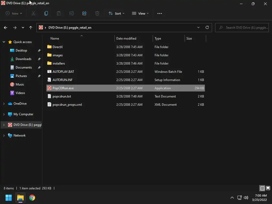Collapse the Quick access tree

coord(4,42)
